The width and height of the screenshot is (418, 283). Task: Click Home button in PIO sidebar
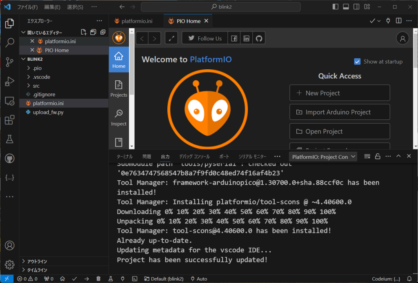[x=119, y=60]
